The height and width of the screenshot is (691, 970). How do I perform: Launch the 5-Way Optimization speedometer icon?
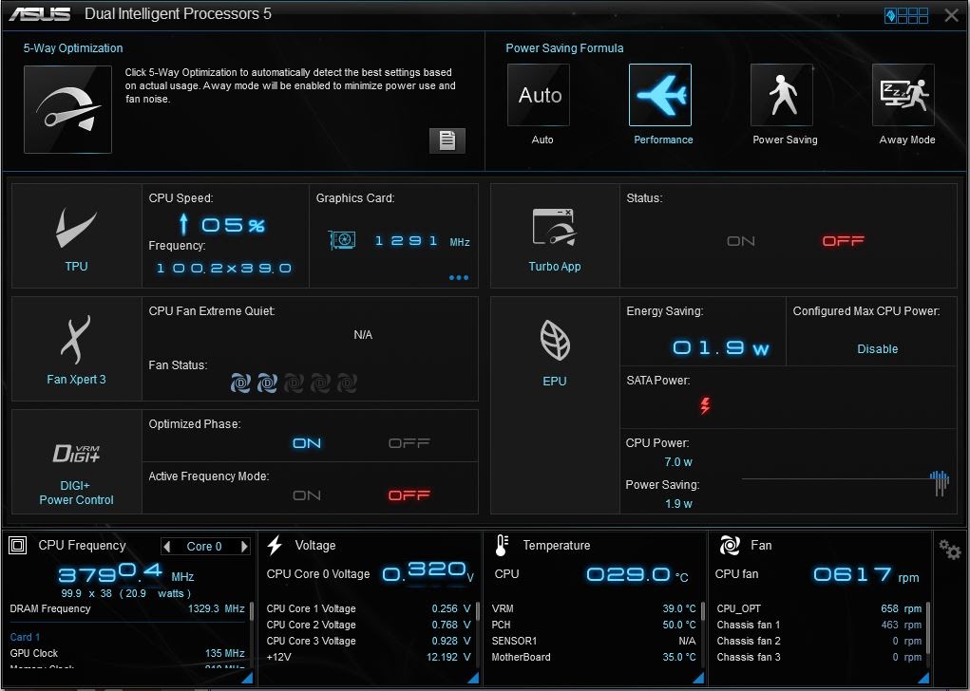[x=67, y=109]
